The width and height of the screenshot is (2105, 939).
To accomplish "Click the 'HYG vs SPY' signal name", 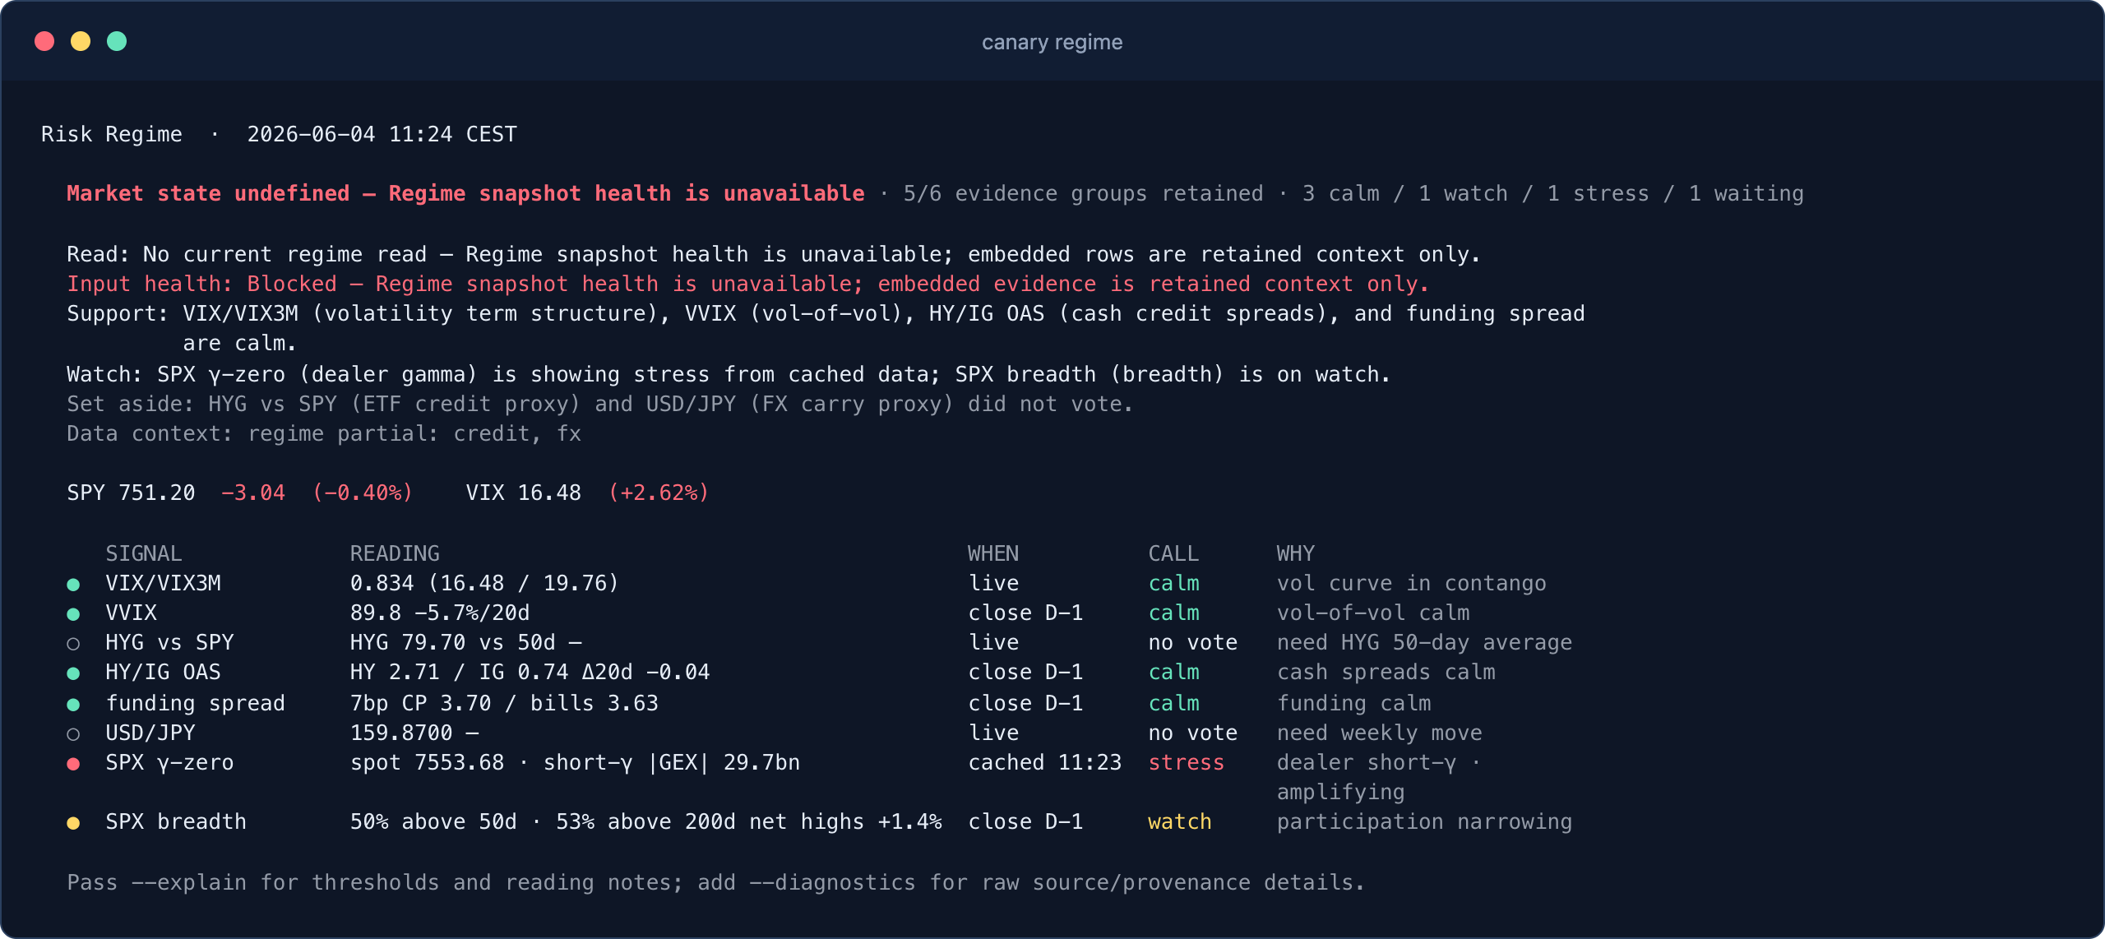I will coord(169,642).
